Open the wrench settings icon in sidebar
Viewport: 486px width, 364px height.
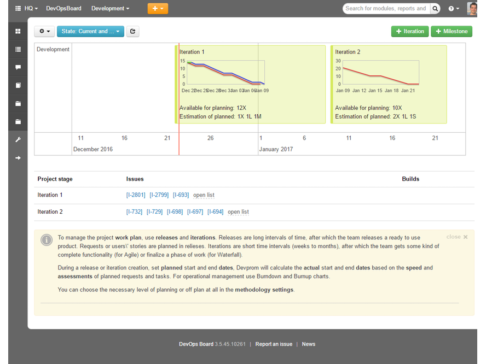18,139
